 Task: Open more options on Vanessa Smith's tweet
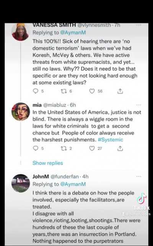pos(138,25)
